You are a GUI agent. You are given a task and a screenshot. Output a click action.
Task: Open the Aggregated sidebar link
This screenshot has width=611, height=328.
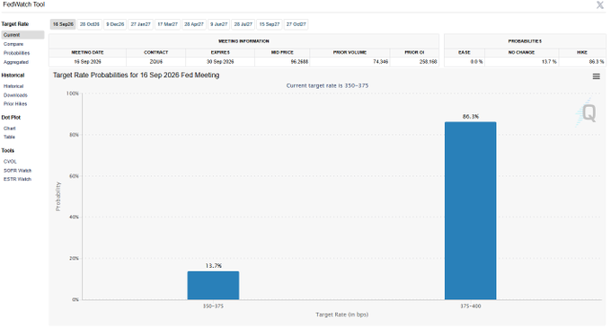(16, 62)
